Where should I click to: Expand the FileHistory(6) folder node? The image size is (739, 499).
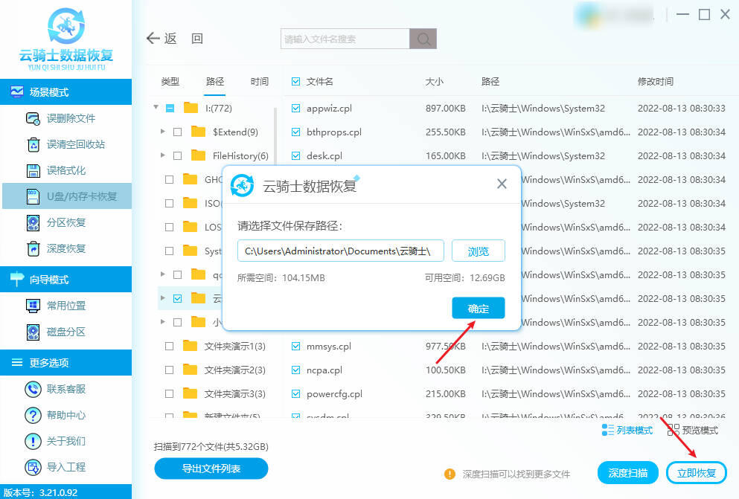pos(162,155)
